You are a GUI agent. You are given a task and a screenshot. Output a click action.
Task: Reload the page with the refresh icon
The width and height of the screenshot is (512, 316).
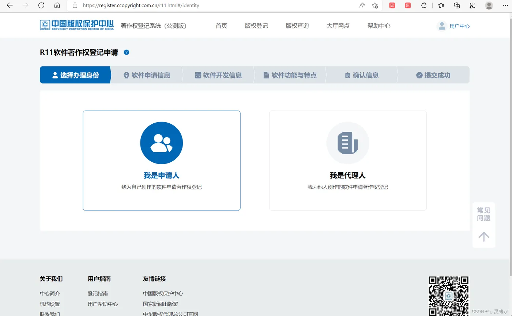click(41, 5)
